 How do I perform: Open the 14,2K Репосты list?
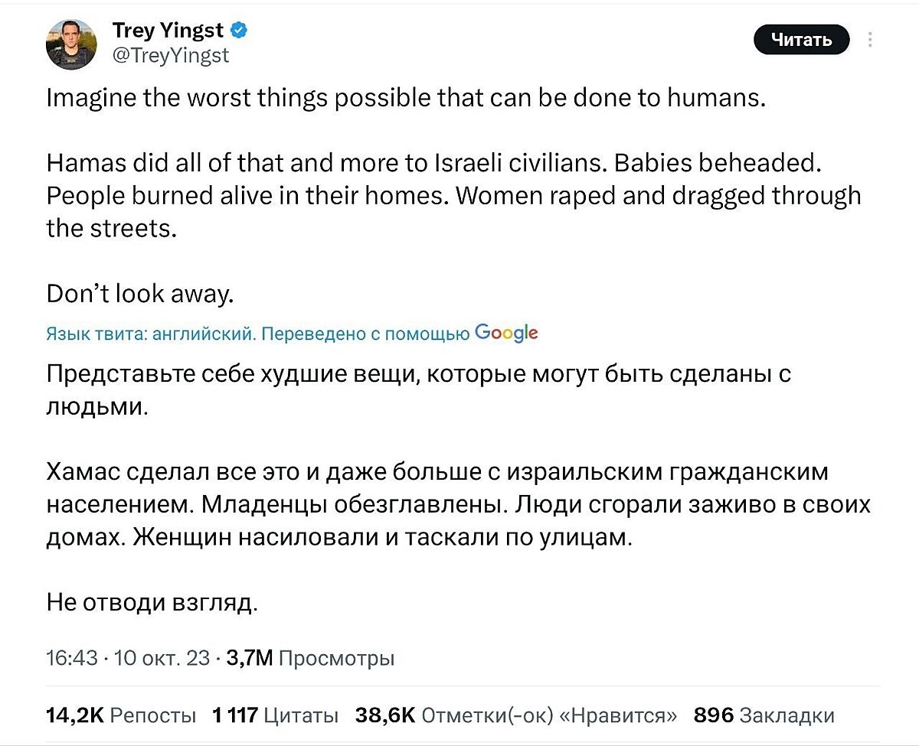[x=121, y=715]
